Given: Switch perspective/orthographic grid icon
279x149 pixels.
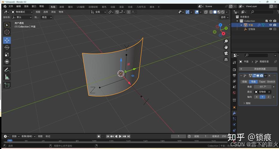Looking at the screenshot, I should pyautogui.click(x=226, y=60).
